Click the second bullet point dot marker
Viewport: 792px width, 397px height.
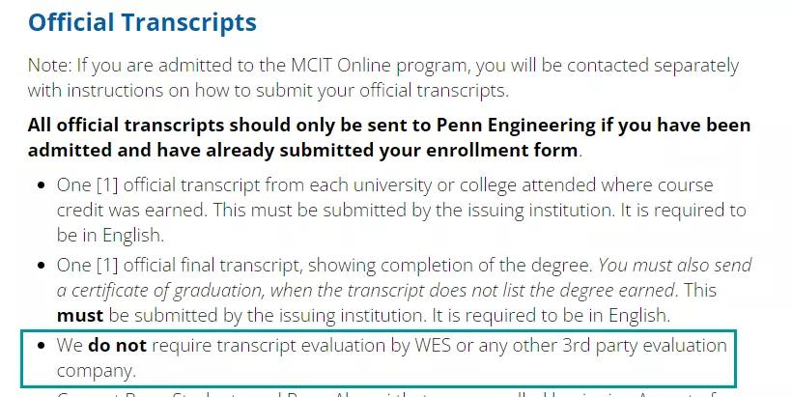[x=42, y=266]
